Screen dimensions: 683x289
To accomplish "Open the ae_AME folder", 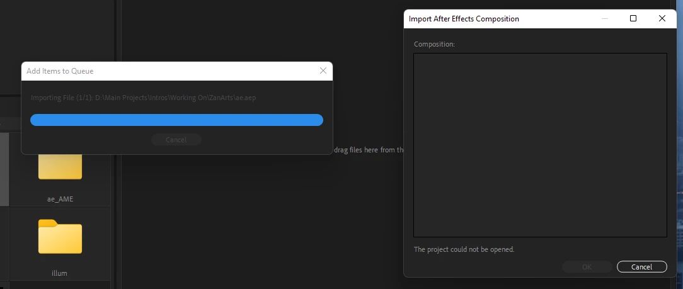I will [60, 167].
